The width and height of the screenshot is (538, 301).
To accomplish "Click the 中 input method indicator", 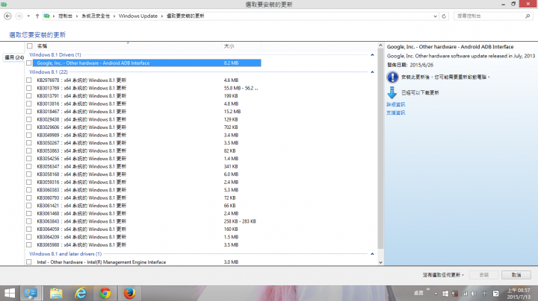I will click(x=484, y=294).
